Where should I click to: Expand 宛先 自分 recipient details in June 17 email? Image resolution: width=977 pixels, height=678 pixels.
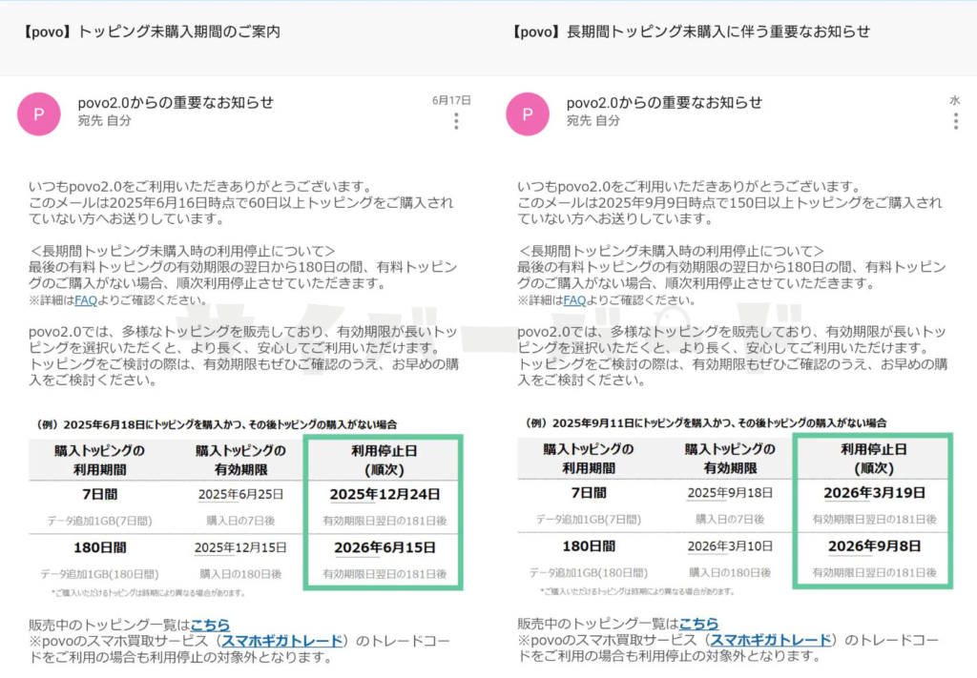(105, 121)
